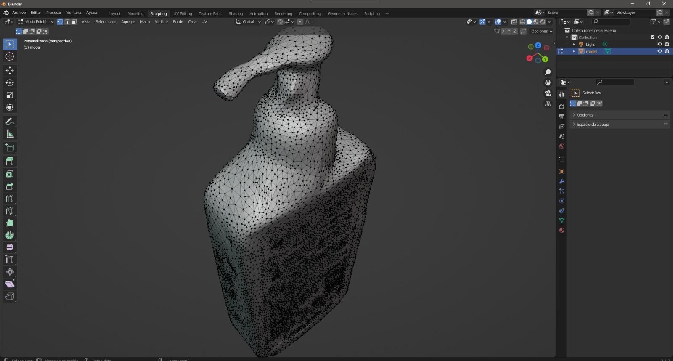The width and height of the screenshot is (673, 361).
Task: Click the green Y axis gizmo handle
Action: pyautogui.click(x=545, y=59)
